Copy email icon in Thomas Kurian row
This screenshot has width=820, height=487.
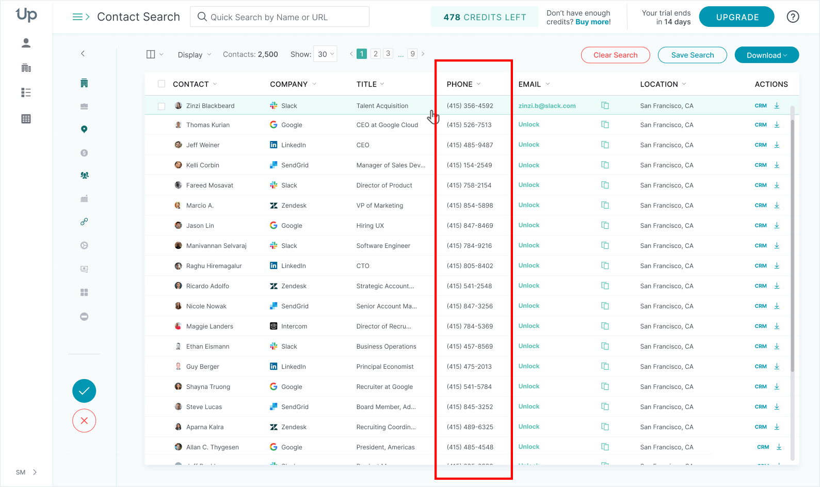coord(605,125)
